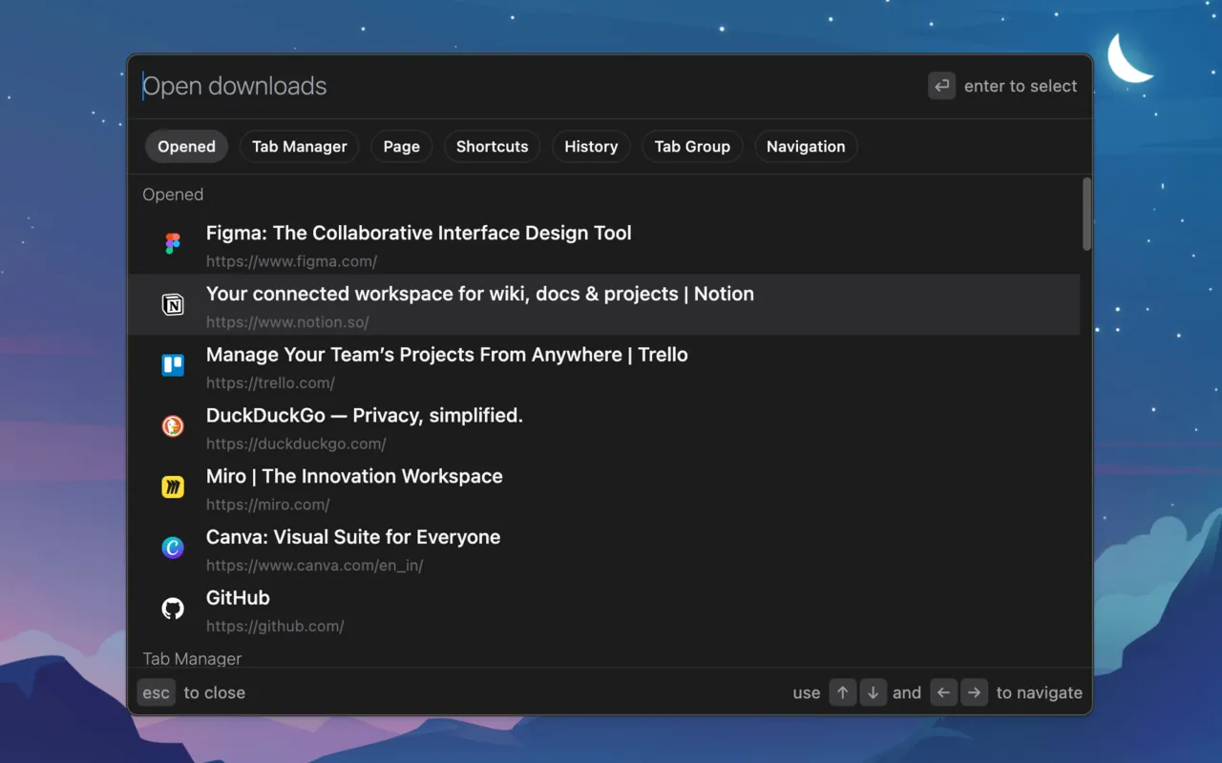Click the right arrow key icon
This screenshot has width=1222, height=763.
click(x=974, y=692)
